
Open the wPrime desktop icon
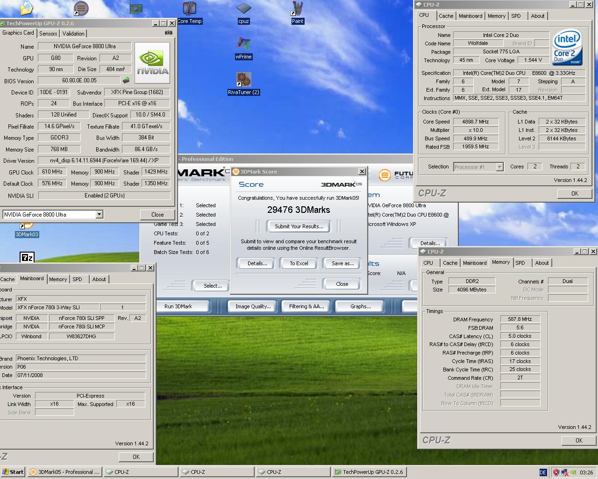[x=243, y=48]
